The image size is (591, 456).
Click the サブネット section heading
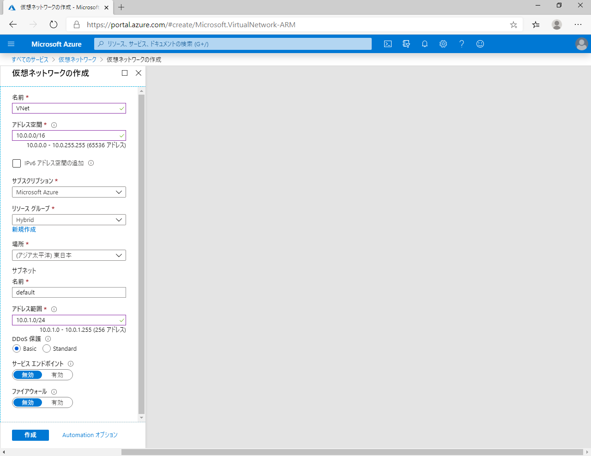[x=24, y=270]
